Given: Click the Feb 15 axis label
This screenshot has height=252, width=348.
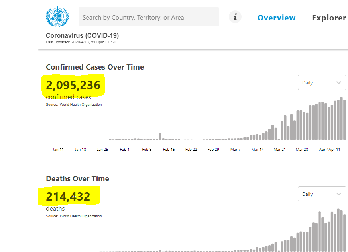Looking at the screenshot, I should click(169, 150).
